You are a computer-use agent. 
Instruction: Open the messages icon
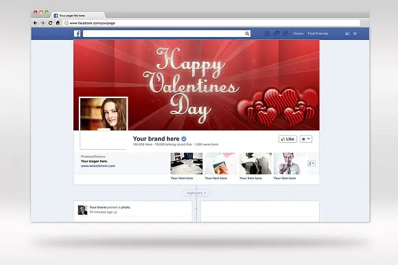276,33
